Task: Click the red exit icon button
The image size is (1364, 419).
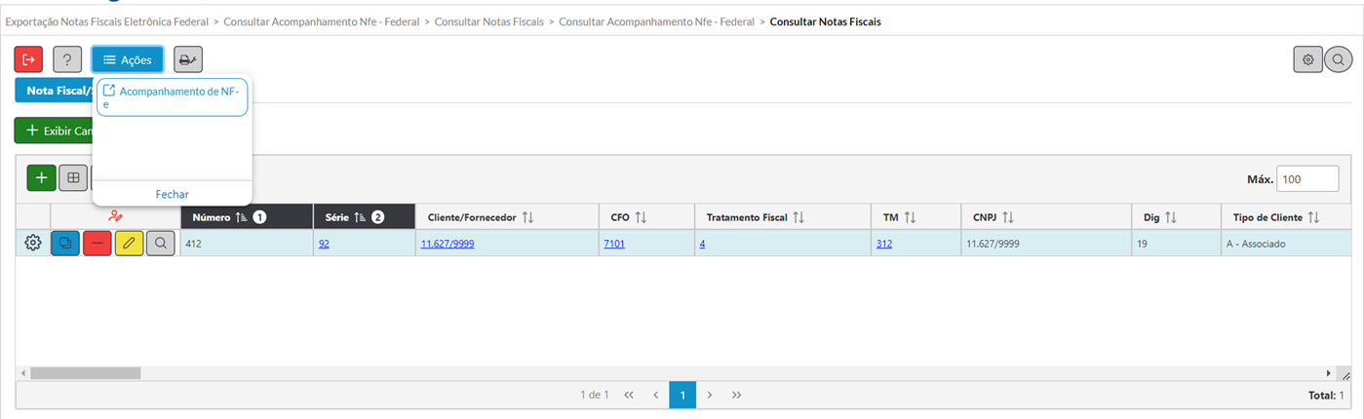Action: (x=28, y=59)
